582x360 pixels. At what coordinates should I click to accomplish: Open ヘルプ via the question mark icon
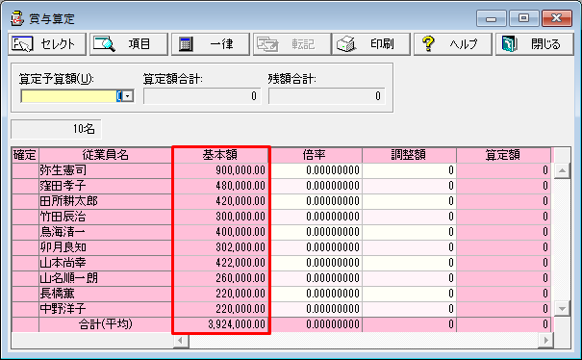pyautogui.click(x=428, y=44)
